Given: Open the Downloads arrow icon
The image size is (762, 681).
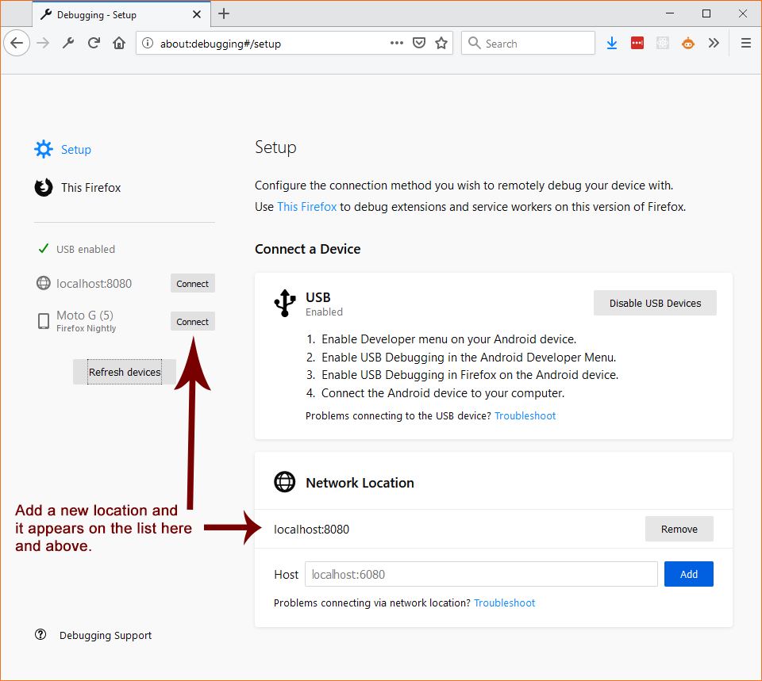Looking at the screenshot, I should click(x=612, y=44).
